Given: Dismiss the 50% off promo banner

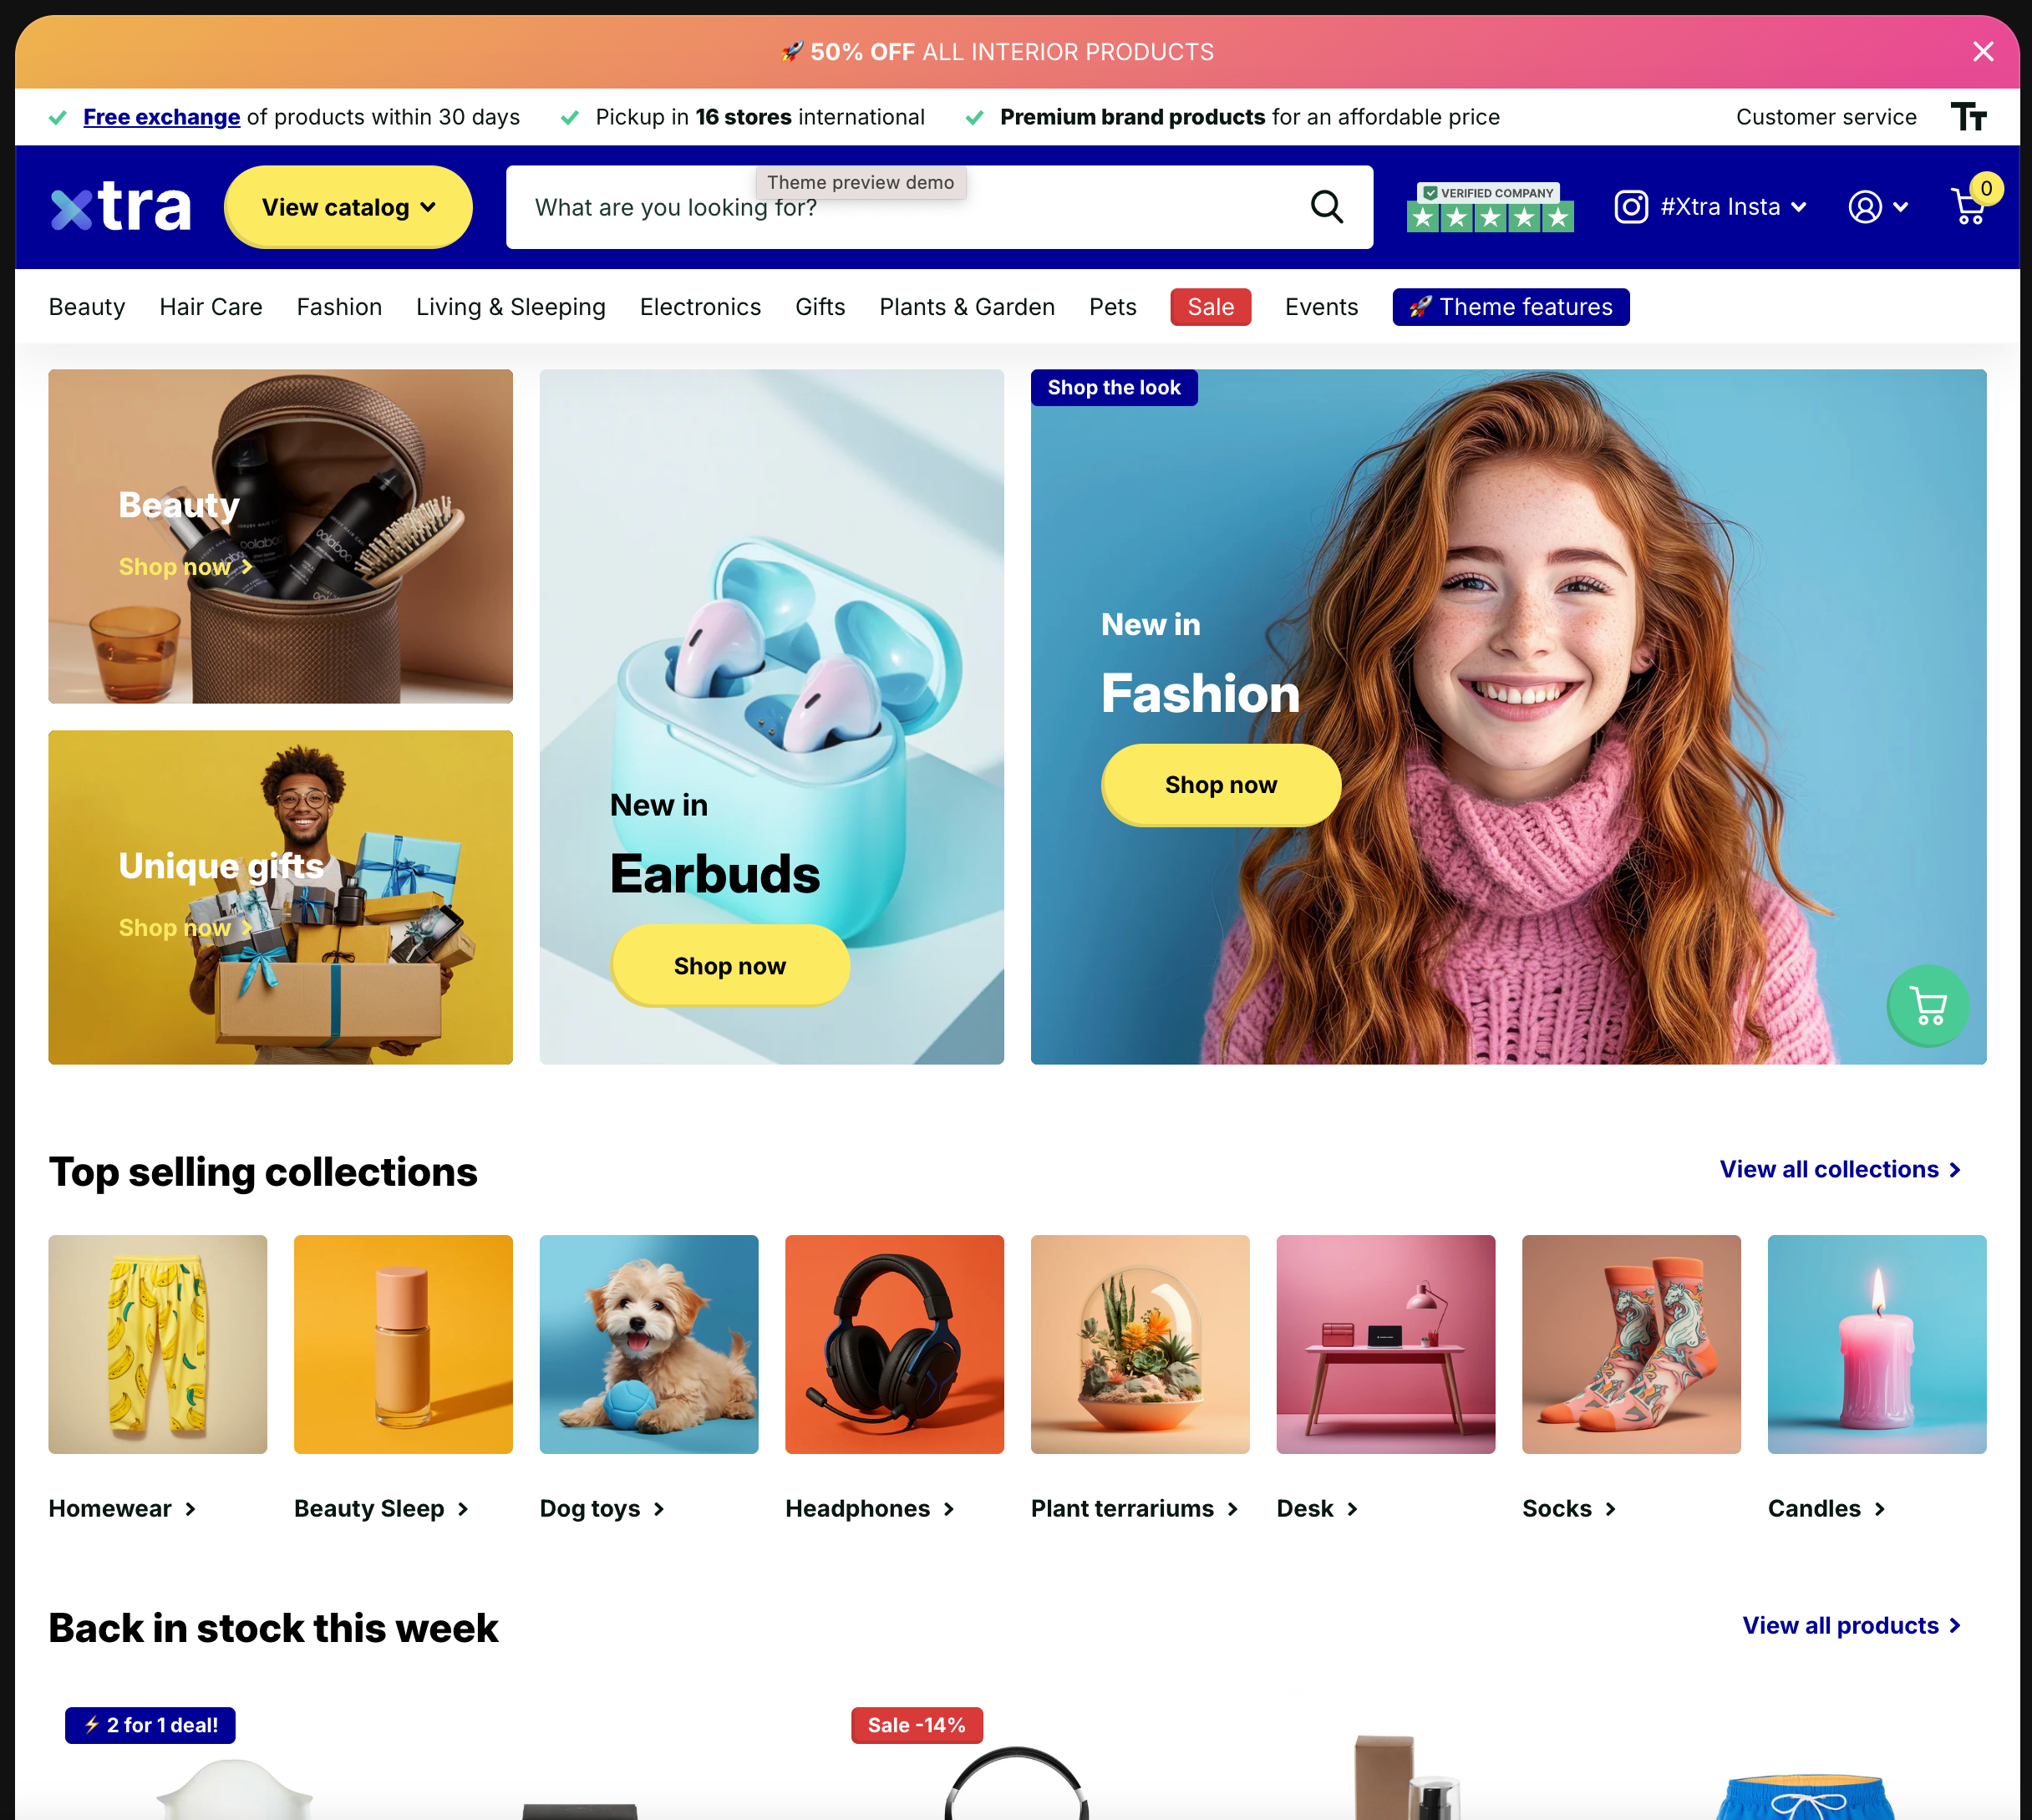Looking at the screenshot, I should pyautogui.click(x=1983, y=52).
